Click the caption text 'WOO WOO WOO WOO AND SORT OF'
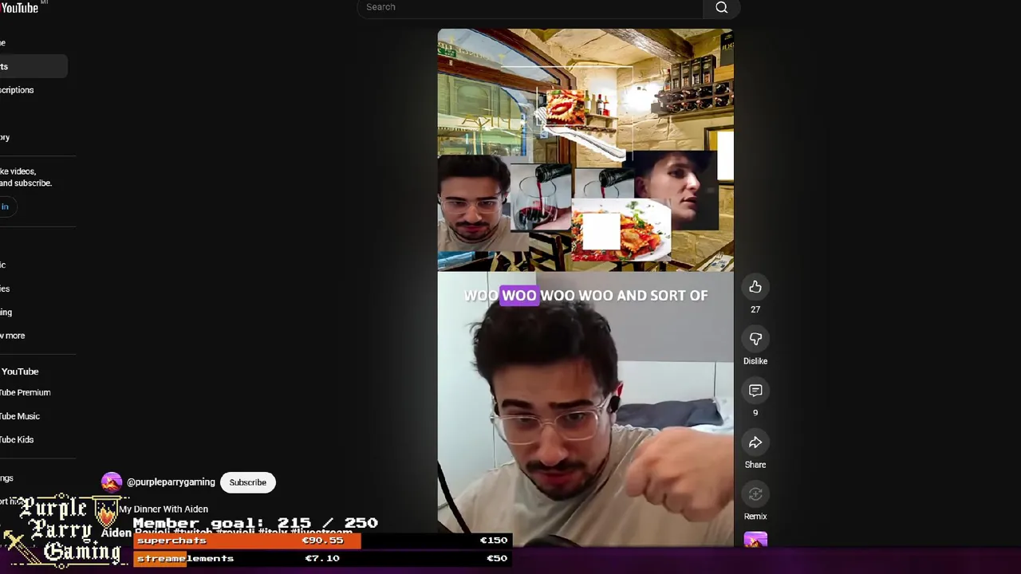Viewport: 1021px width, 574px height. pyautogui.click(x=585, y=295)
